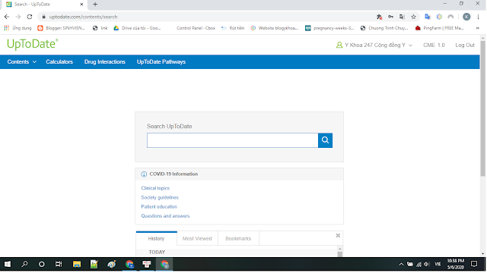487x273 pixels.
Task: Open the Windows Start menu
Action: coord(7,264)
